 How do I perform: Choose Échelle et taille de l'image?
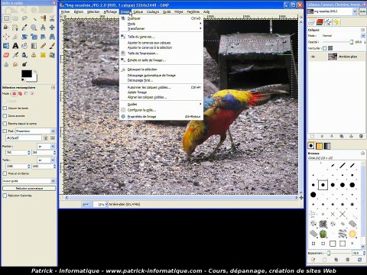(x=161, y=60)
